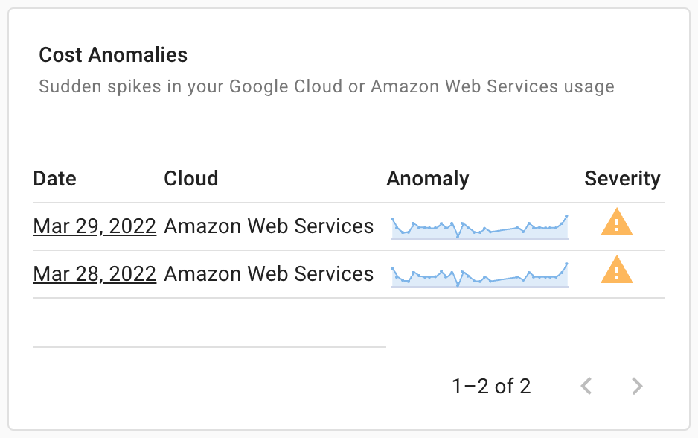Select the anomaly sparkline chart for Mar 29

click(x=479, y=226)
